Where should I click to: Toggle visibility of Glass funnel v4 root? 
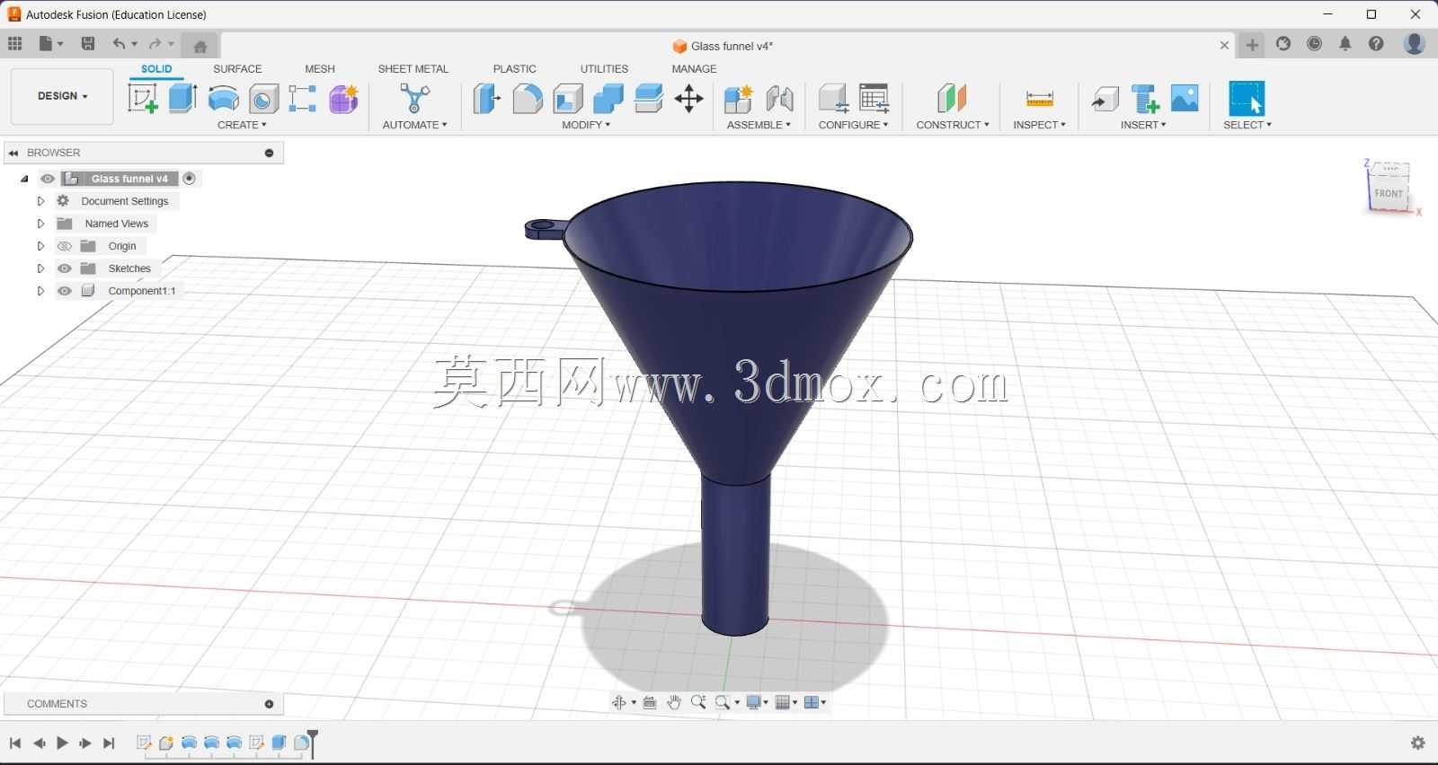pos(48,179)
